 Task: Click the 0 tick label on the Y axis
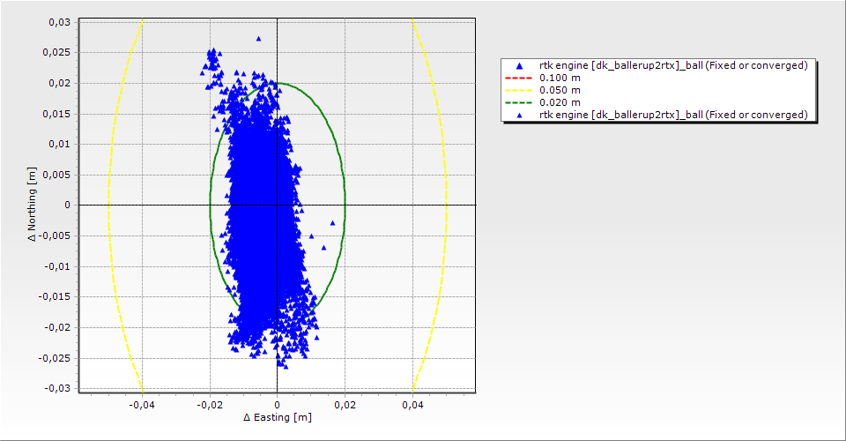pos(68,206)
